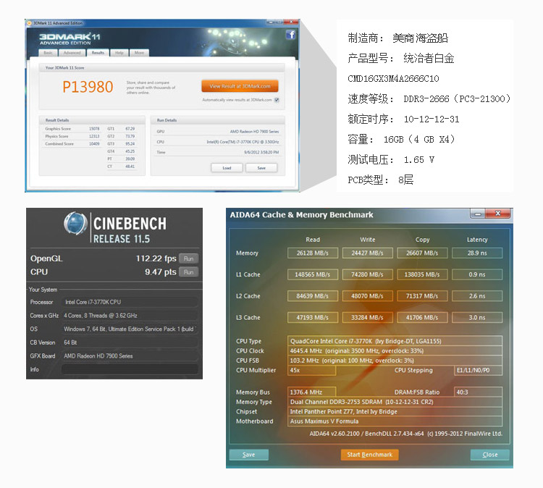Close AIDA64 window with red X button

[x=498, y=214]
